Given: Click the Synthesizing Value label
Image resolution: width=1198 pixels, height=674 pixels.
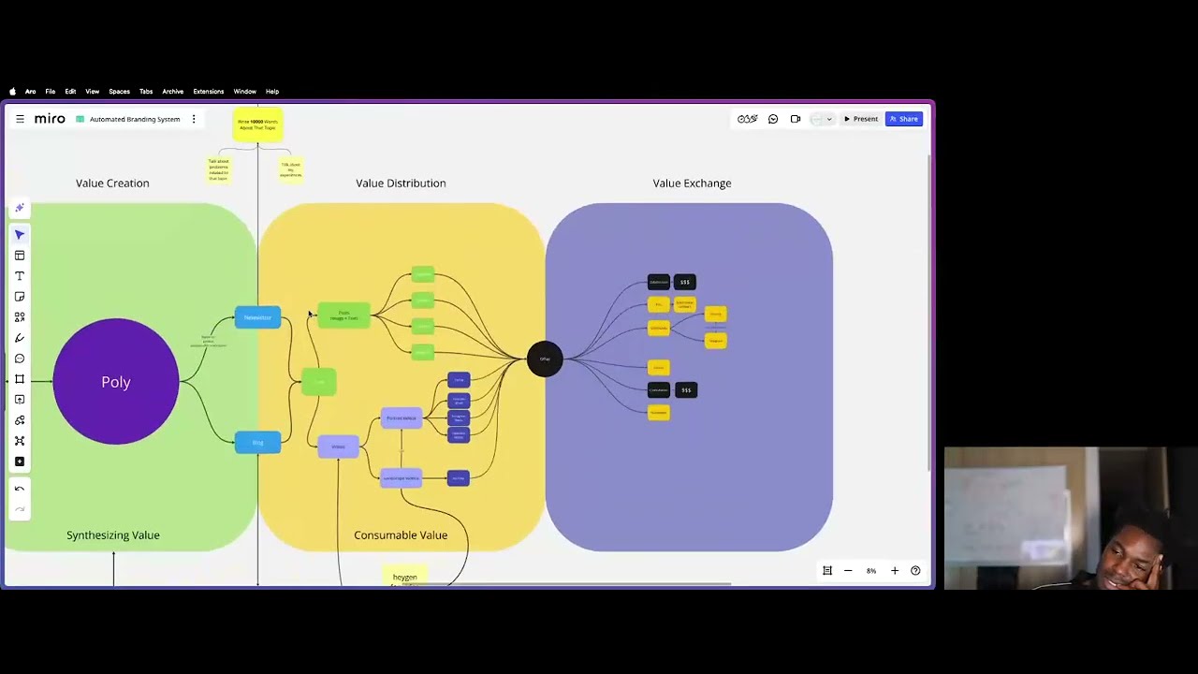Looking at the screenshot, I should tap(113, 535).
